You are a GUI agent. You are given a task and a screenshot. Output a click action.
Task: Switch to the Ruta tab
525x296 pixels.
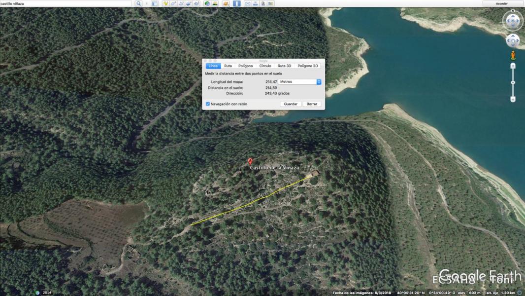tap(228, 66)
